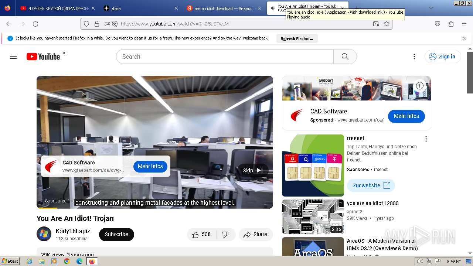Viewport: 473px width, 266px height.
Task: Subscribe to Kody16Lapiz channel
Action: [x=116, y=234]
